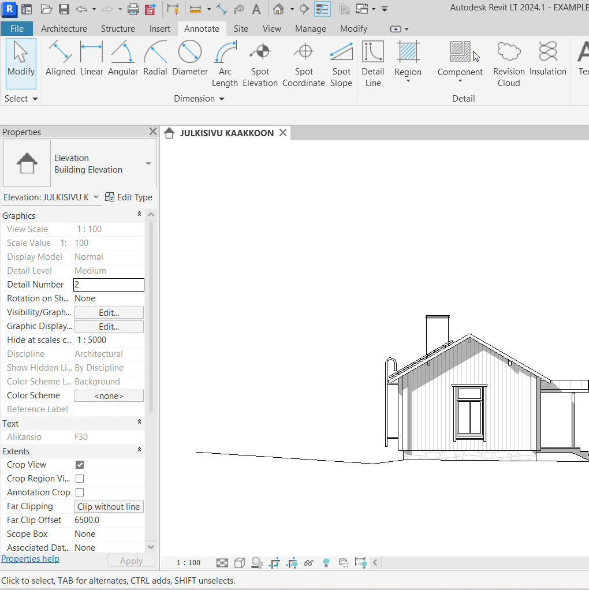This screenshot has width=589, height=590.
Task: Click the Detail Line tool
Action: click(372, 64)
